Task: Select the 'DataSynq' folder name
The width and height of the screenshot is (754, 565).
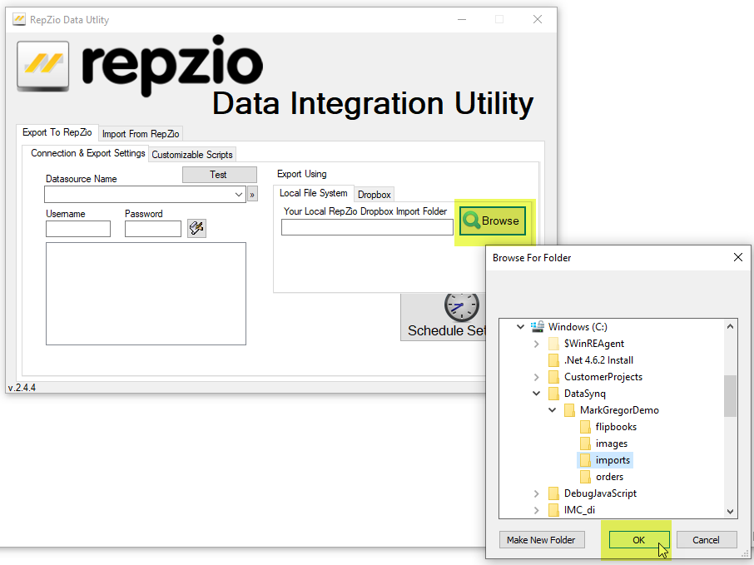Action: [x=585, y=394]
